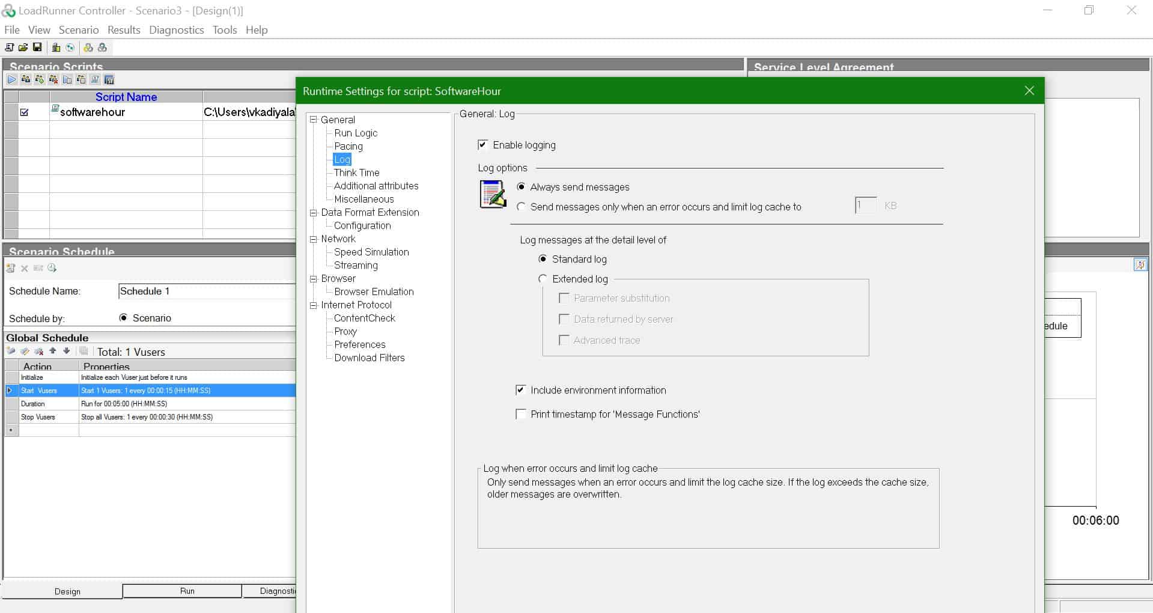This screenshot has height=613, width=1153.
Task: Click Delete Action icon in Global Schedule
Action: pyautogui.click(x=39, y=351)
